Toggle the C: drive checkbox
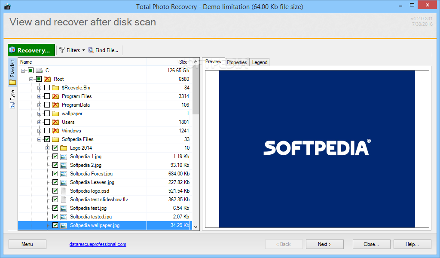The image size is (440, 258). point(31,71)
